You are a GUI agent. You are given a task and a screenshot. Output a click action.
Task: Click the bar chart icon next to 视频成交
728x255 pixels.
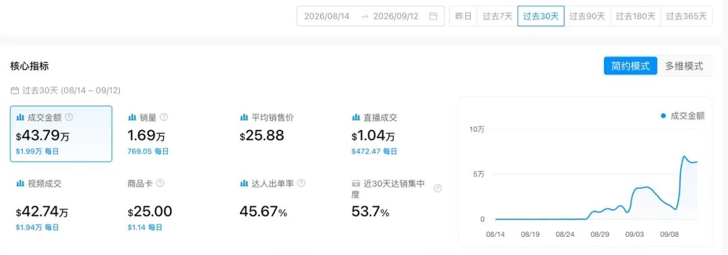(20, 183)
